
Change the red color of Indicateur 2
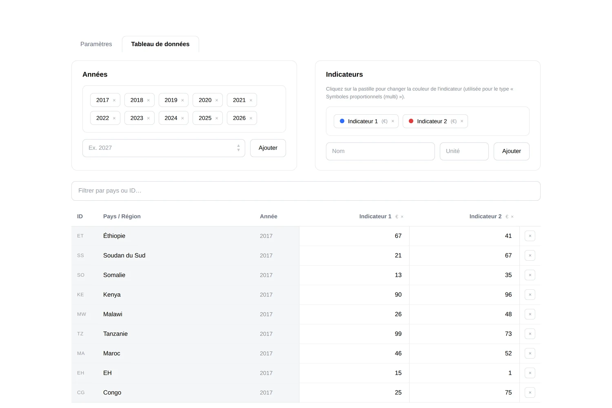(x=411, y=121)
